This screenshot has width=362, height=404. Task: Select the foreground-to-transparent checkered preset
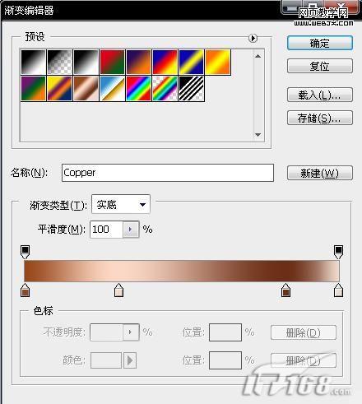(x=59, y=62)
